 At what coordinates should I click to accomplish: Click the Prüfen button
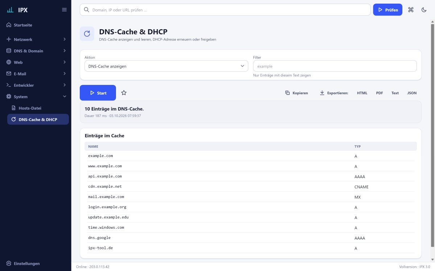[x=388, y=10]
